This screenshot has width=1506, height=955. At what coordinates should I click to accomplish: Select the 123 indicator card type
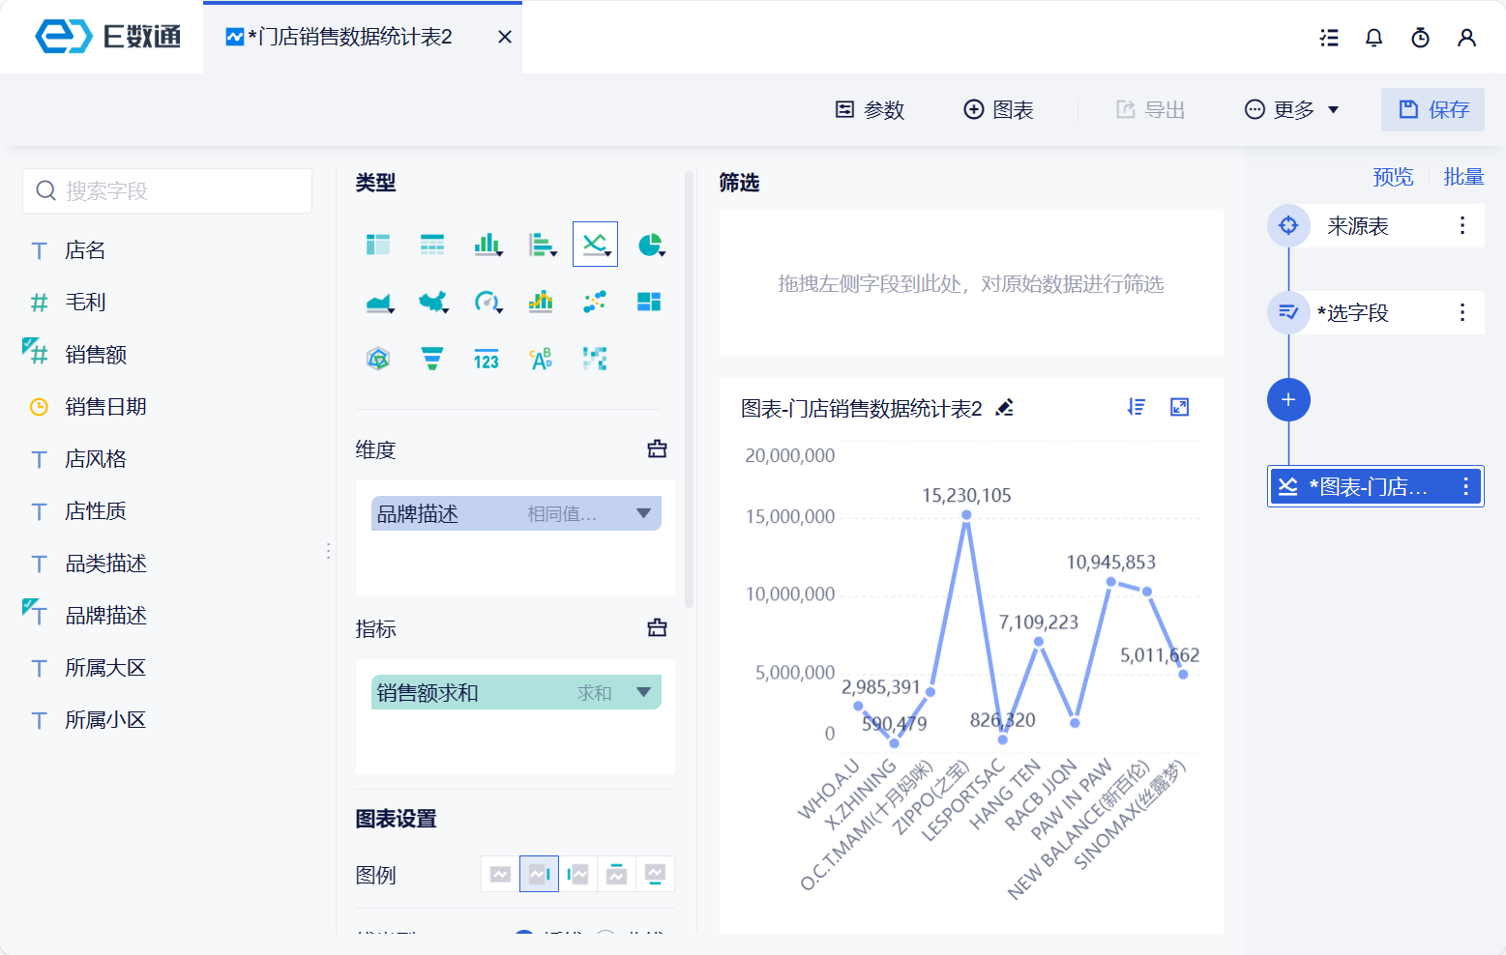[487, 360]
